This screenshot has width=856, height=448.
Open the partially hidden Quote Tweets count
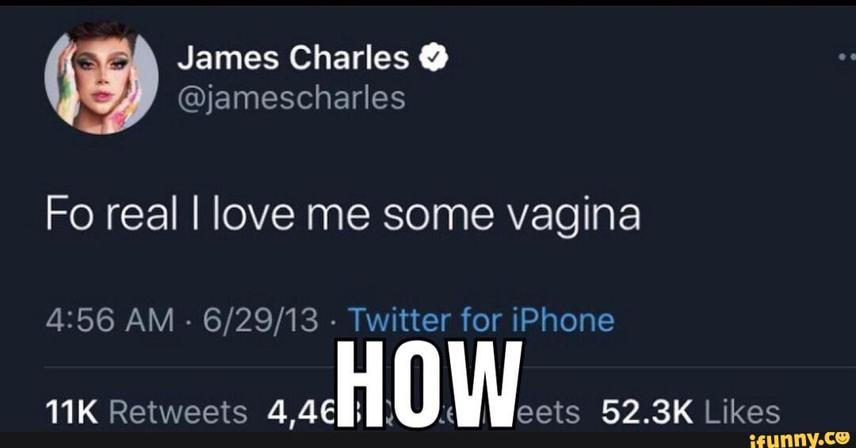300,412
